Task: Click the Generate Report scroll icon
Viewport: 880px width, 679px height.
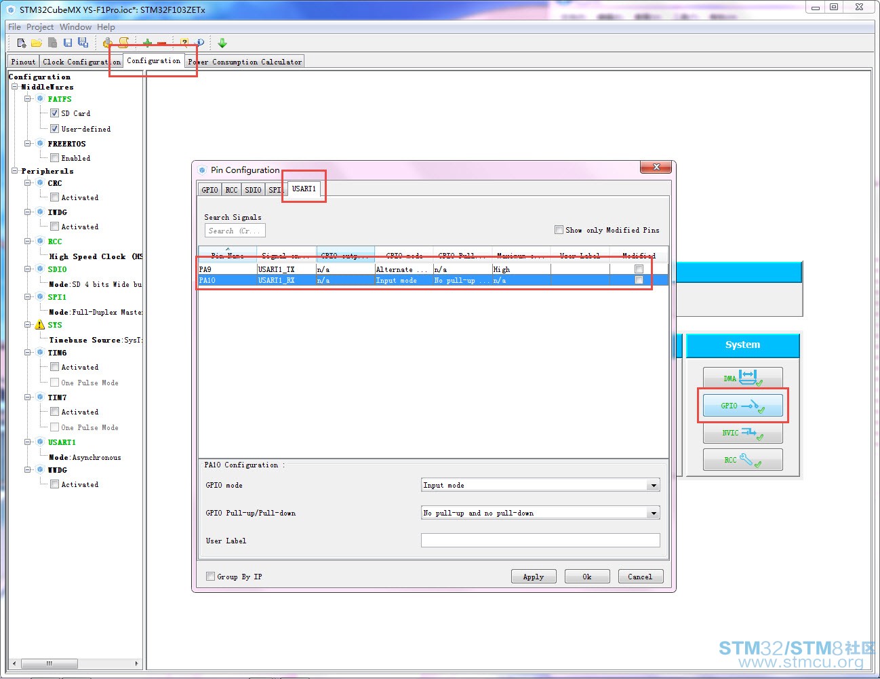Action: click(x=123, y=43)
